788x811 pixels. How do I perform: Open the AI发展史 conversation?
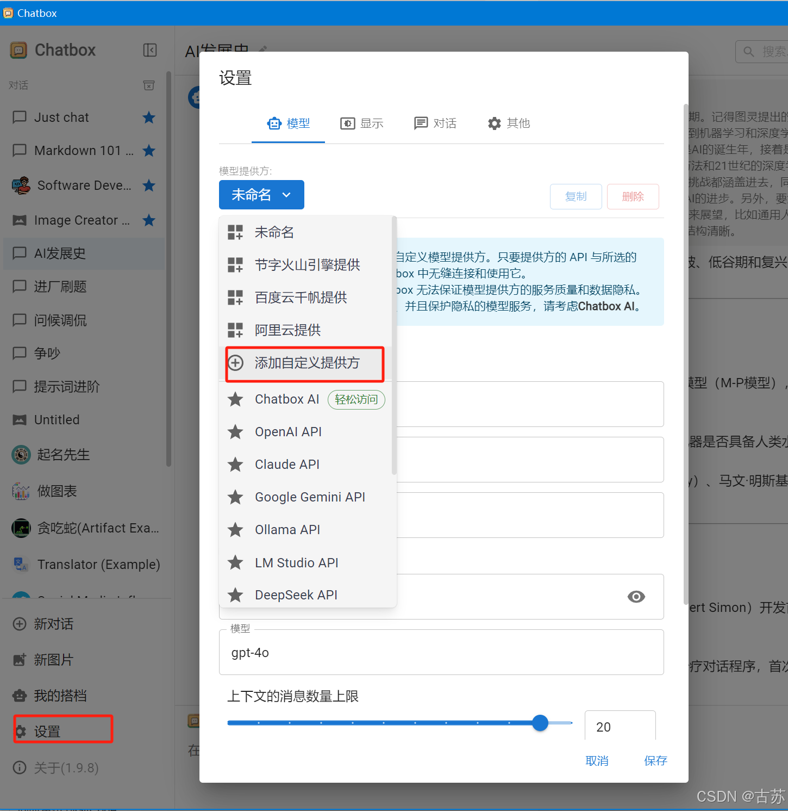coord(84,253)
